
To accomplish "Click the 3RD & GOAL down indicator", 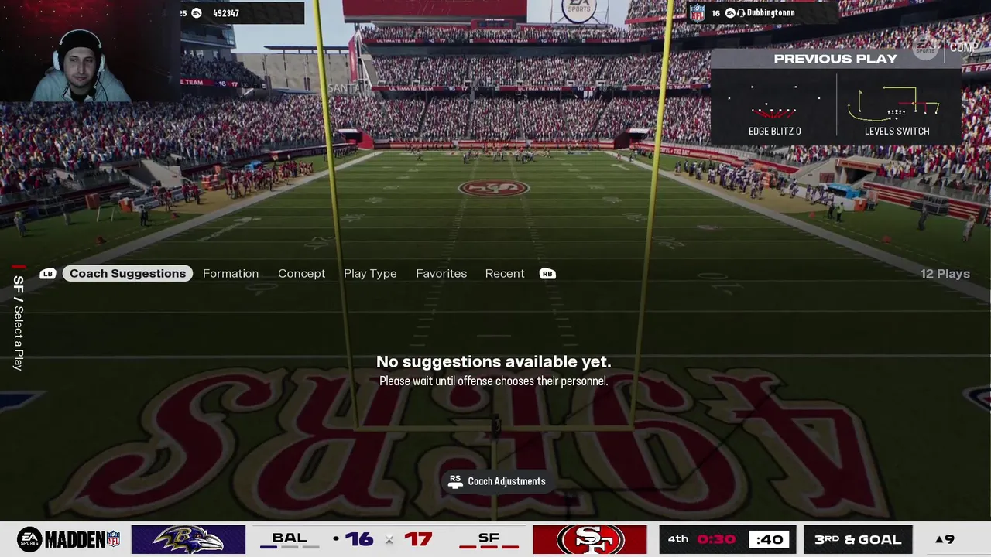I will pos(858,539).
